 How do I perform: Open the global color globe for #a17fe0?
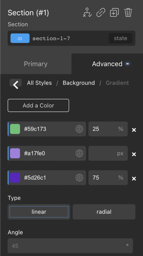tap(79, 153)
